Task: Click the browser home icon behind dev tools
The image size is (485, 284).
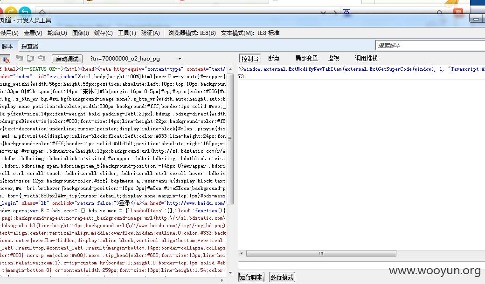Action: 42,12
